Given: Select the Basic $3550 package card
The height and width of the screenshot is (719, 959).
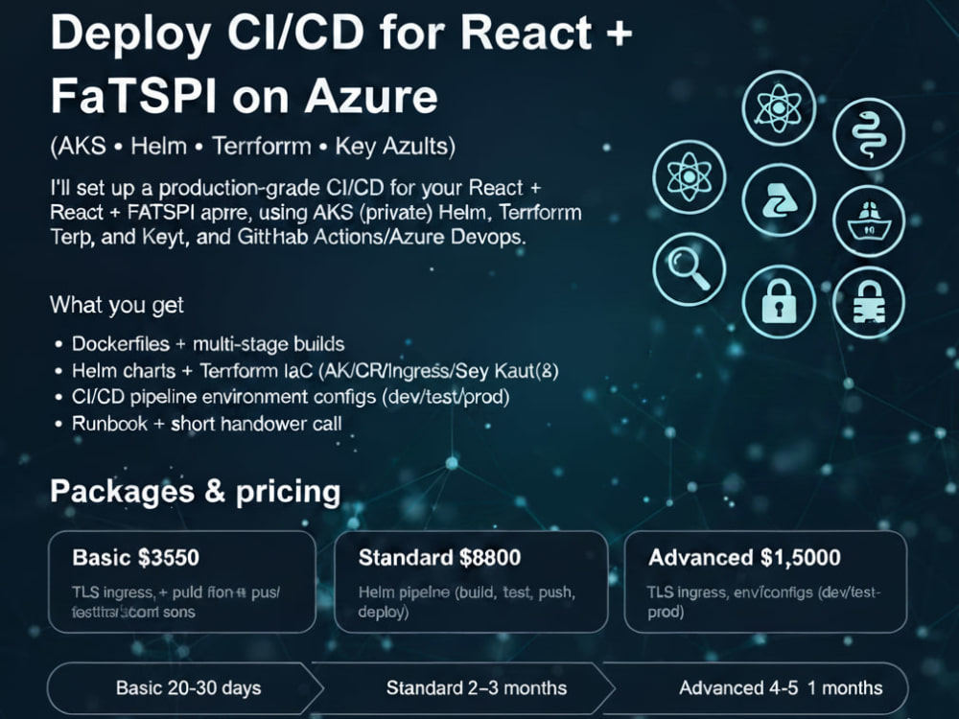Looking at the screenshot, I should [x=182, y=582].
